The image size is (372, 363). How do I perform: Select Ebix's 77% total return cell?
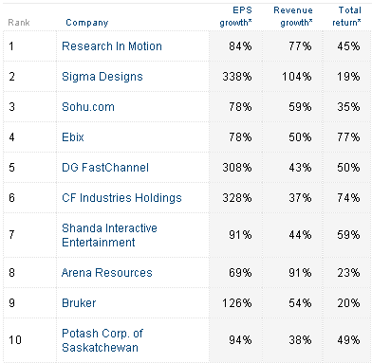click(347, 137)
